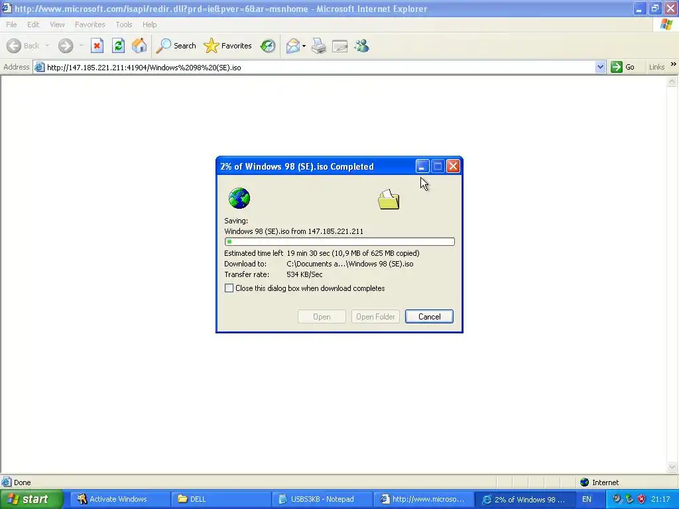The image size is (679, 509).
Task: Check Close this dialog box when download completes
Action: 229,288
